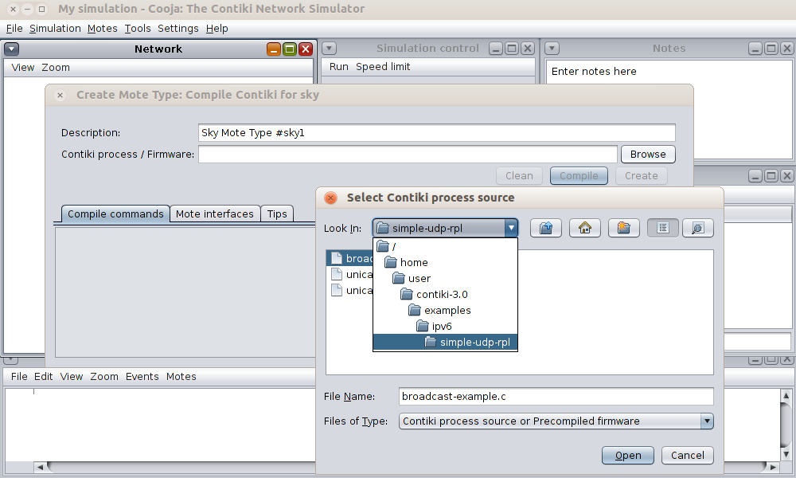The image size is (796, 478).
Task: Select the 'contiki-3.0' folder in dropdown list
Action: point(445,294)
